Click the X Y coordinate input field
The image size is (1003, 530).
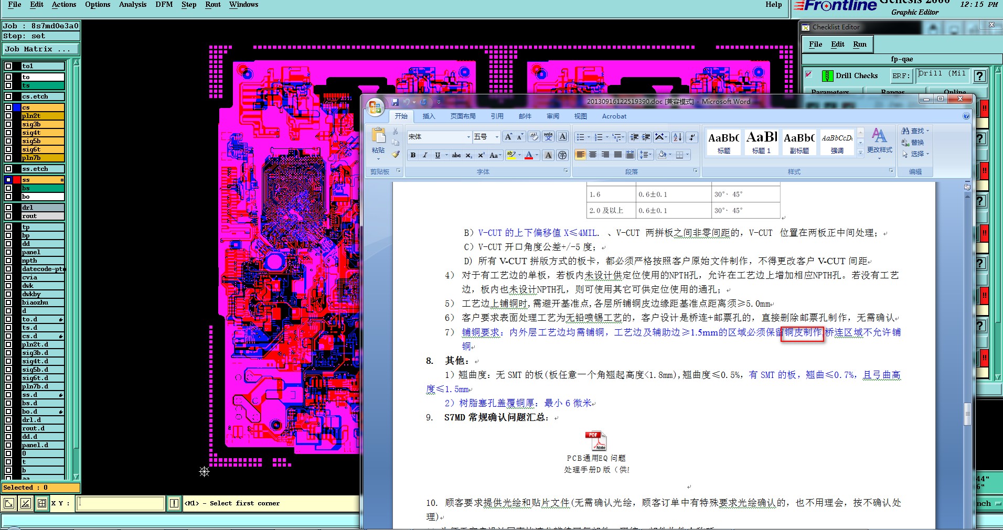point(120,503)
